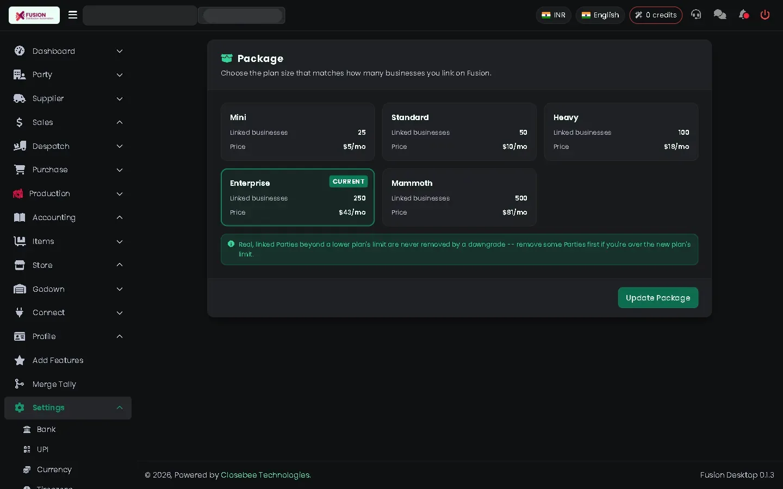
Task: Click the Party building icon
Action: [x=20, y=74]
